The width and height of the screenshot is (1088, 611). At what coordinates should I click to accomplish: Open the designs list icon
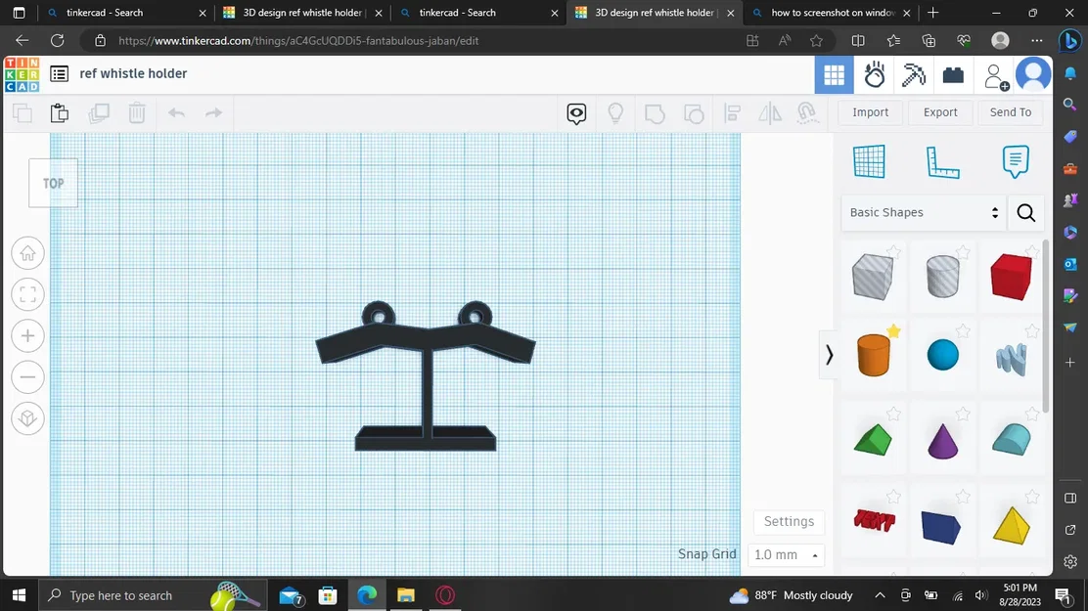tap(59, 73)
